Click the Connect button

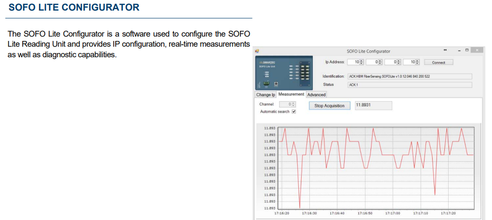coord(439,63)
